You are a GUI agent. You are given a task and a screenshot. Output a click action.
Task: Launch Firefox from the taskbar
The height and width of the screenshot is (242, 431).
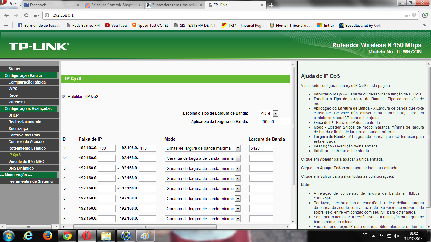48,236
